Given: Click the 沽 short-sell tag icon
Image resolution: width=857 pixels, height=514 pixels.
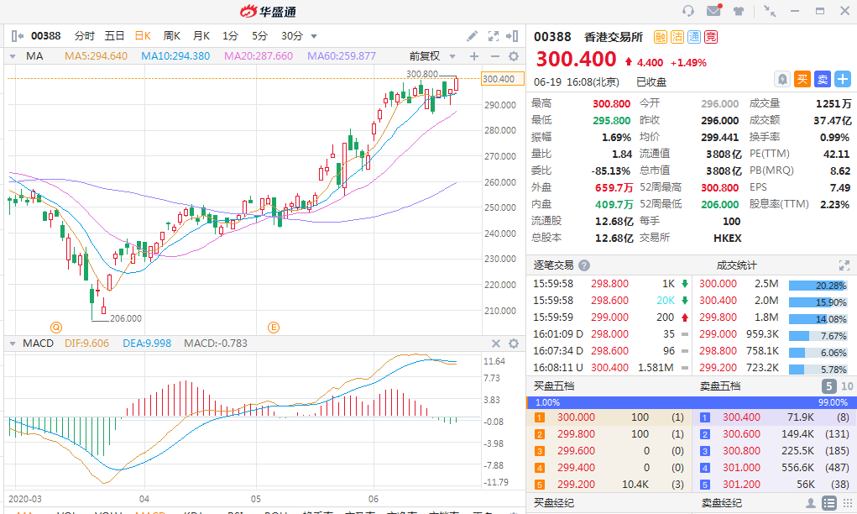Looking at the screenshot, I should (x=677, y=37).
